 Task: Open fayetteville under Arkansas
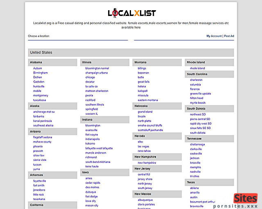click(x=39, y=181)
